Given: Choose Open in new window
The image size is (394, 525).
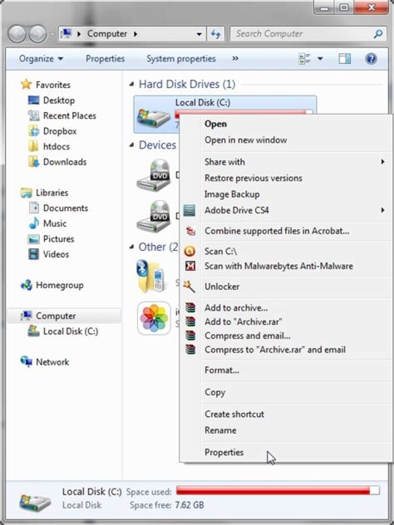Looking at the screenshot, I should point(246,140).
